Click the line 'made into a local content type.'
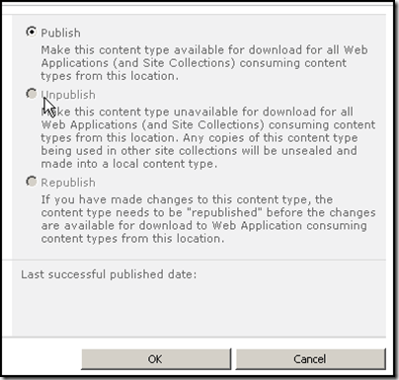 [x=129, y=164]
